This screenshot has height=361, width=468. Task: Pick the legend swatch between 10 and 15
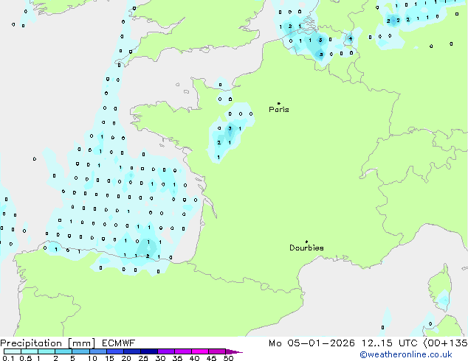tap(97, 351)
